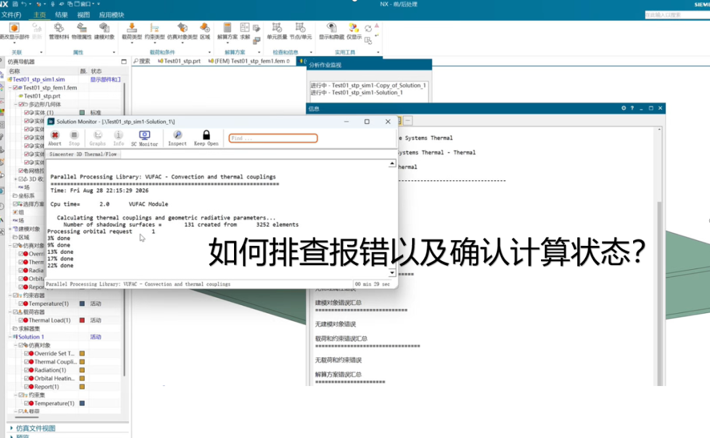Toggle Orbital Heatin... checkbox in Solution 1
Viewport: 710px width, 438px height.
click(26, 378)
